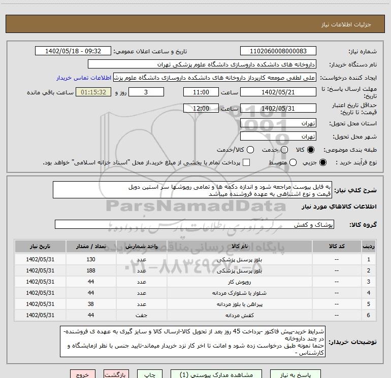This screenshot has width=391, height=378.
Task: Click the quantity 44 of روپوش کار row
Action: tap(91, 282)
